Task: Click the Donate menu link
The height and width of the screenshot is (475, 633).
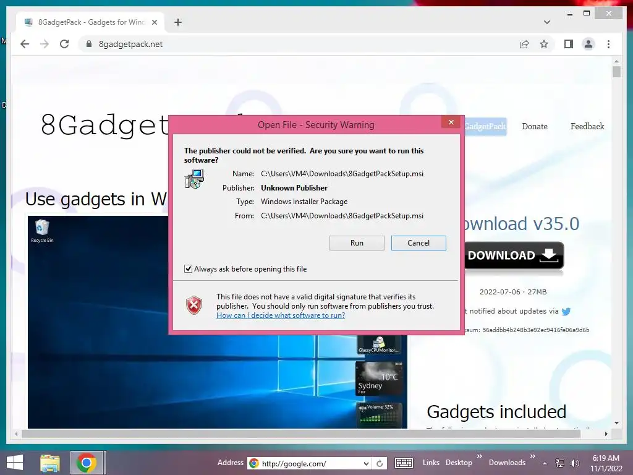Action: [x=535, y=126]
